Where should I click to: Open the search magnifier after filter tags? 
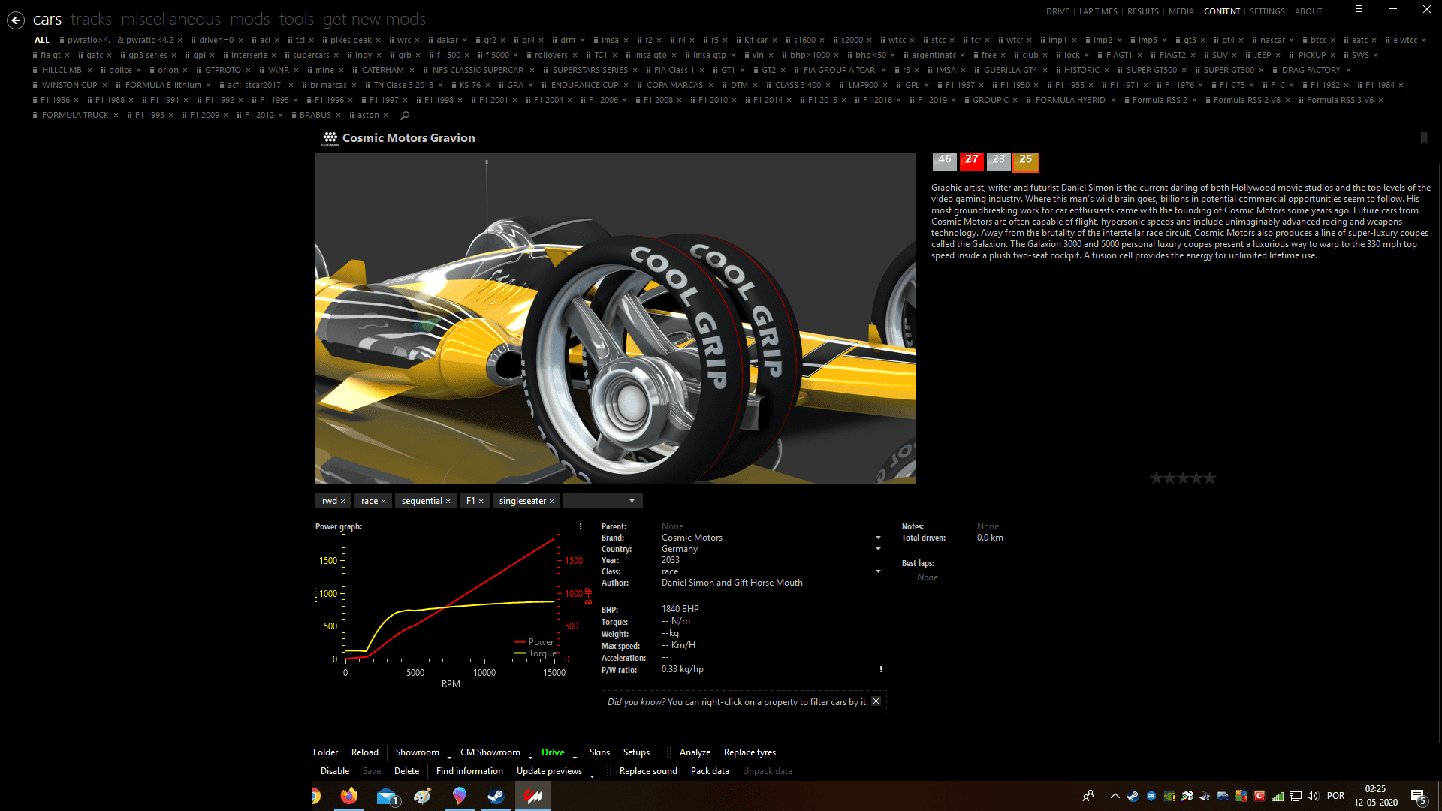point(405,116)
